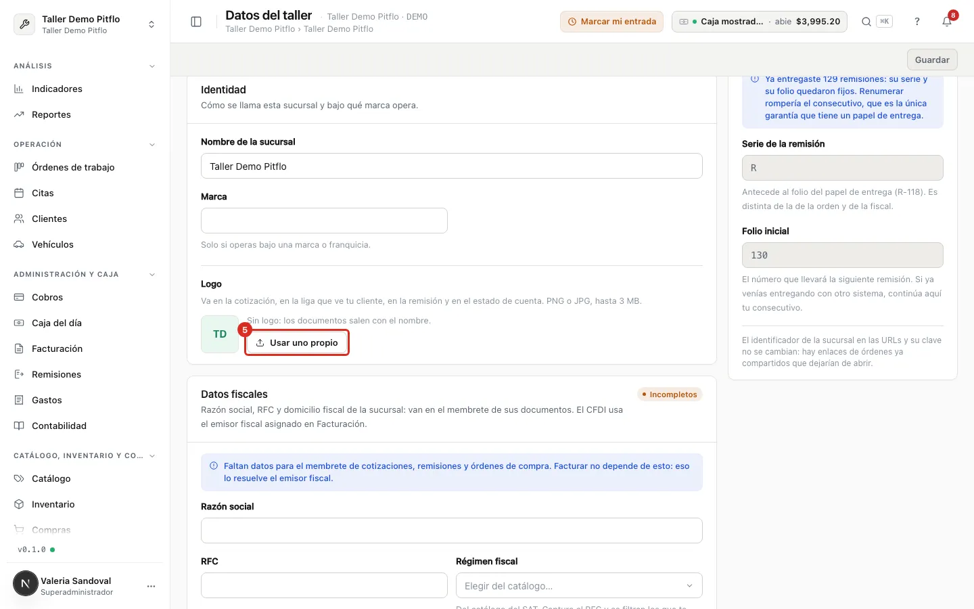The image size is (974, 609).
Task: Click the Folio inicial field
Action: coord(843,255)
